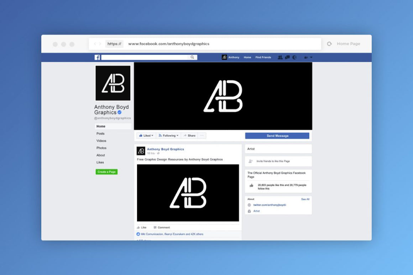
Task: Open the account settings caret menu
Action: click(x=310, y=57)
